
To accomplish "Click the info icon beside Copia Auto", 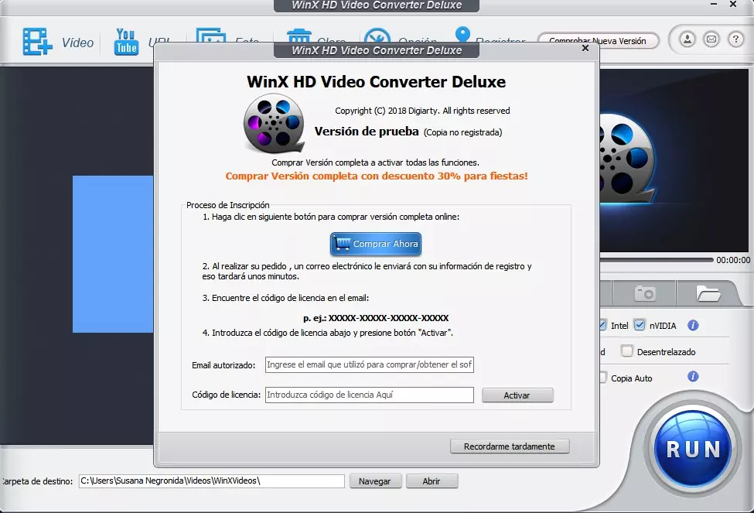I will coord(692,378).
